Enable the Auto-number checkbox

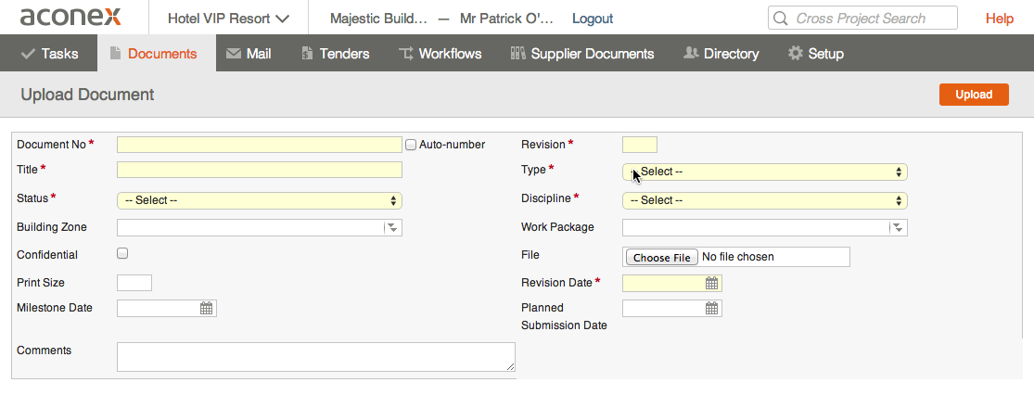tap(411, 145)
